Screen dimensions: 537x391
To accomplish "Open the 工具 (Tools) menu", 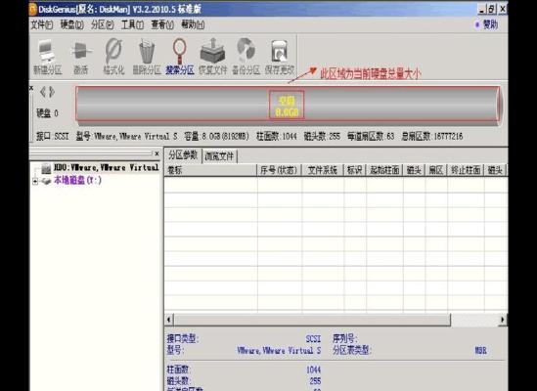I will click(132, 24).
